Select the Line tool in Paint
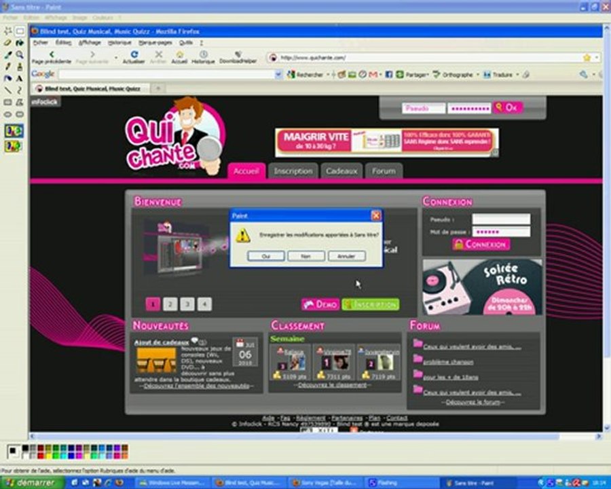The height and width of the screenshot is (489, 611). (7, 90)
